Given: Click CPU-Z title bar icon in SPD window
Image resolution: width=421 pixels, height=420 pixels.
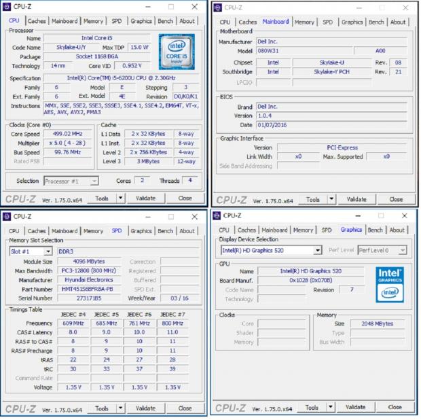Looking at the screenshot, I should [7, 216].
